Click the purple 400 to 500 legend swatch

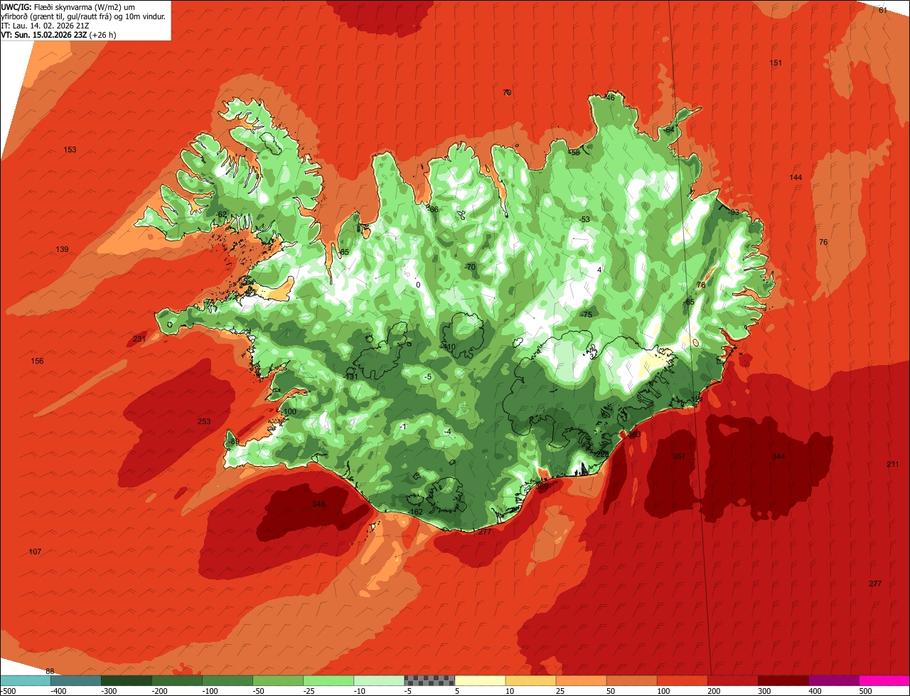833,680
